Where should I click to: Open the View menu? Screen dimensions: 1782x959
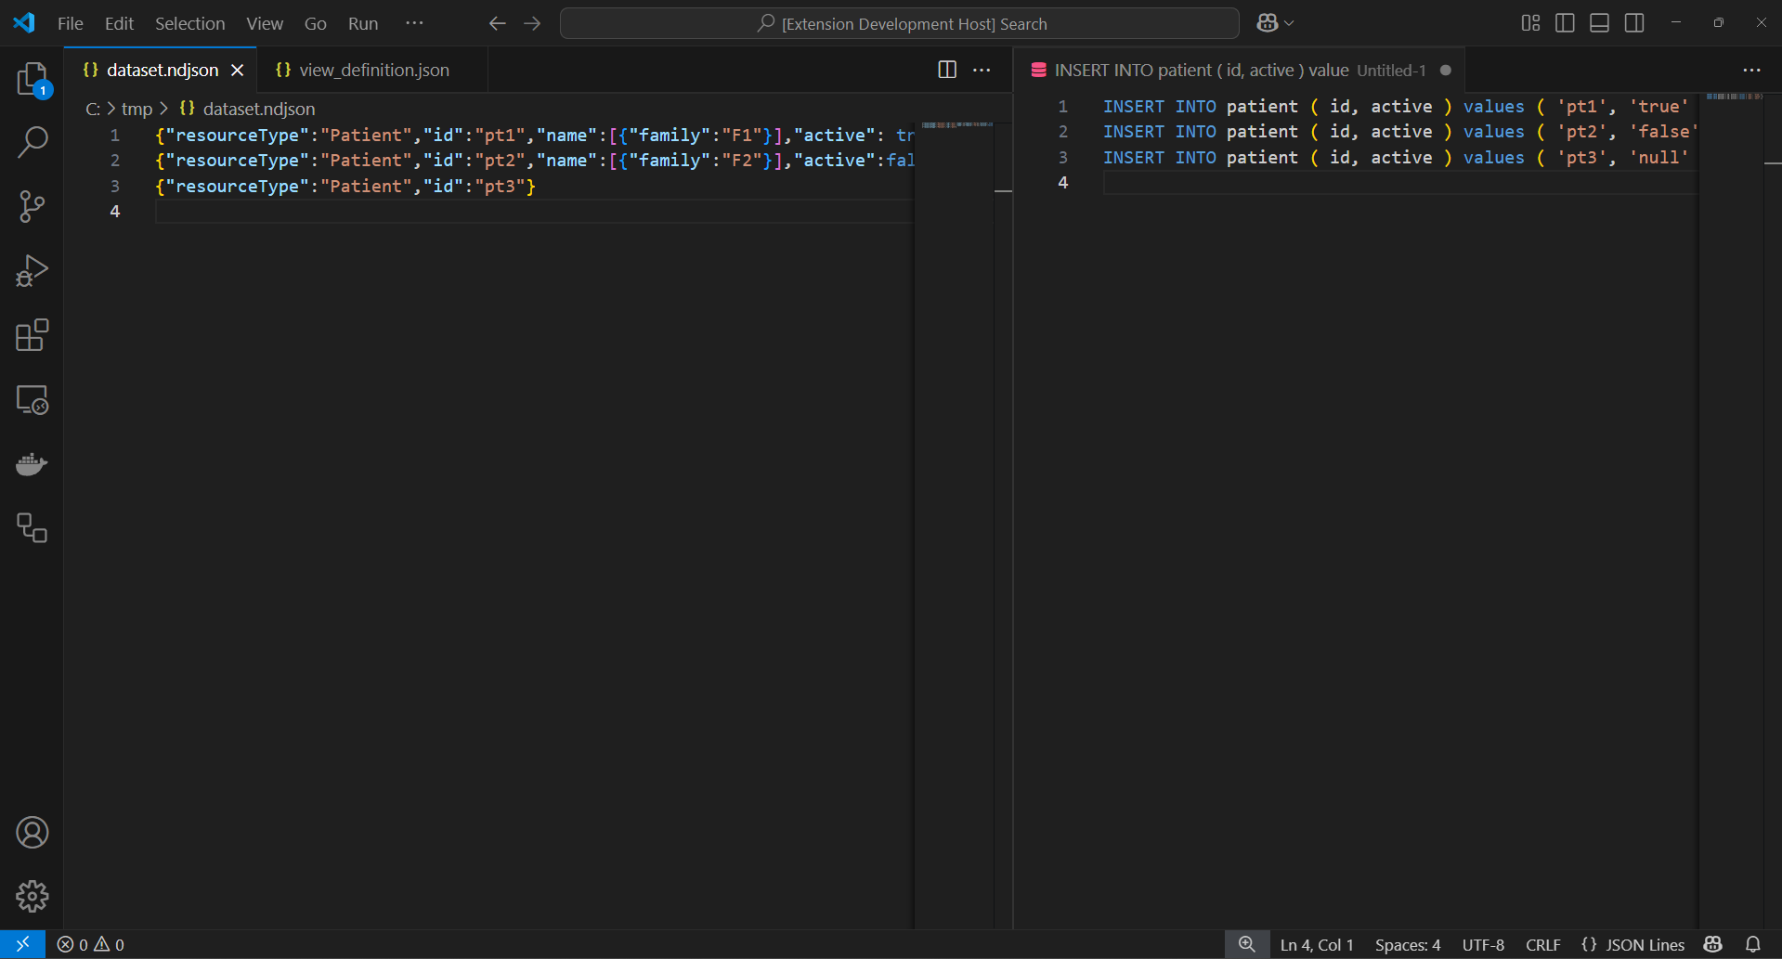tap(265, 23)
